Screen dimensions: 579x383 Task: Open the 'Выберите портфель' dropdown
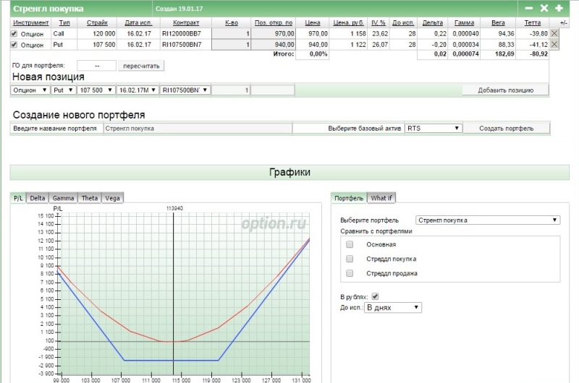tap(488, 220)
